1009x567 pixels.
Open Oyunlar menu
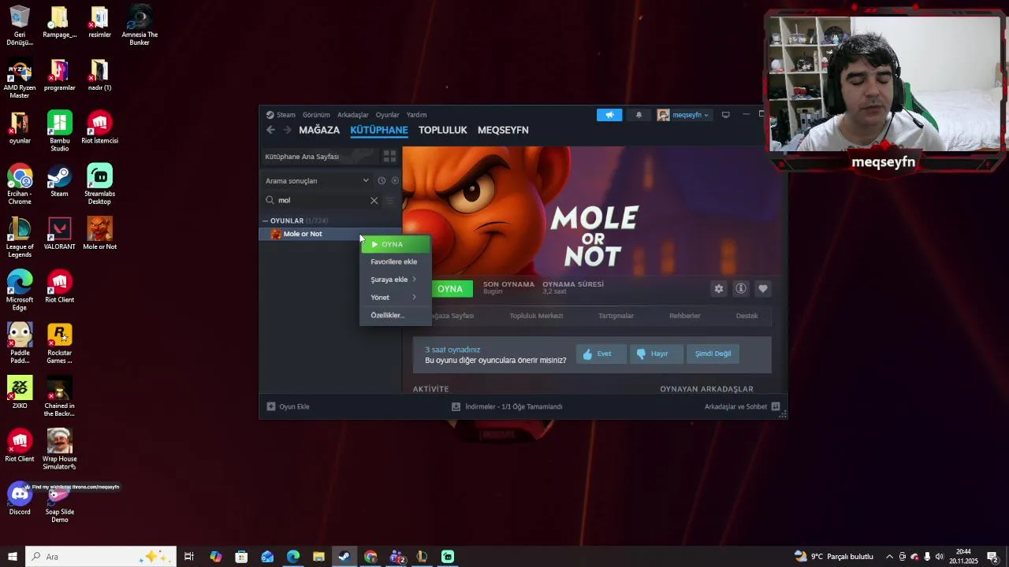pyautogui.click(x=387, y=115)
